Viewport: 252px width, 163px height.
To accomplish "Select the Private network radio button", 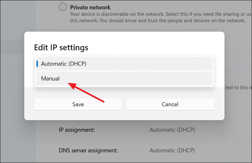I will point(63,7).
